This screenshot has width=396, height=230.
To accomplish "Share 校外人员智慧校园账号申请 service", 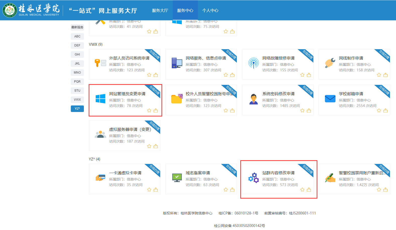I will (232, 110).
